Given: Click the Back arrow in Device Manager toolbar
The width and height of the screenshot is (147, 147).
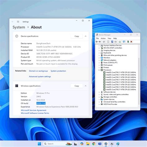Looking at the screenshot, I should pos(97,42).
